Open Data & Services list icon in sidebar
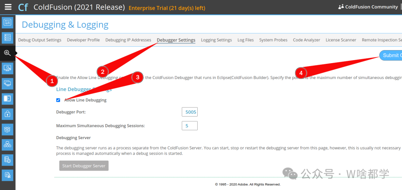 pos(7,37)
